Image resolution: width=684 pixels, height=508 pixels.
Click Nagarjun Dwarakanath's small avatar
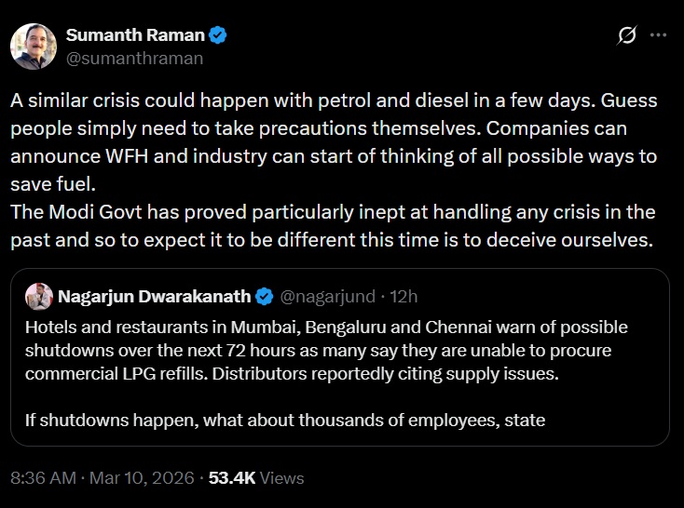pyautogui.click(x=39, y=297)
